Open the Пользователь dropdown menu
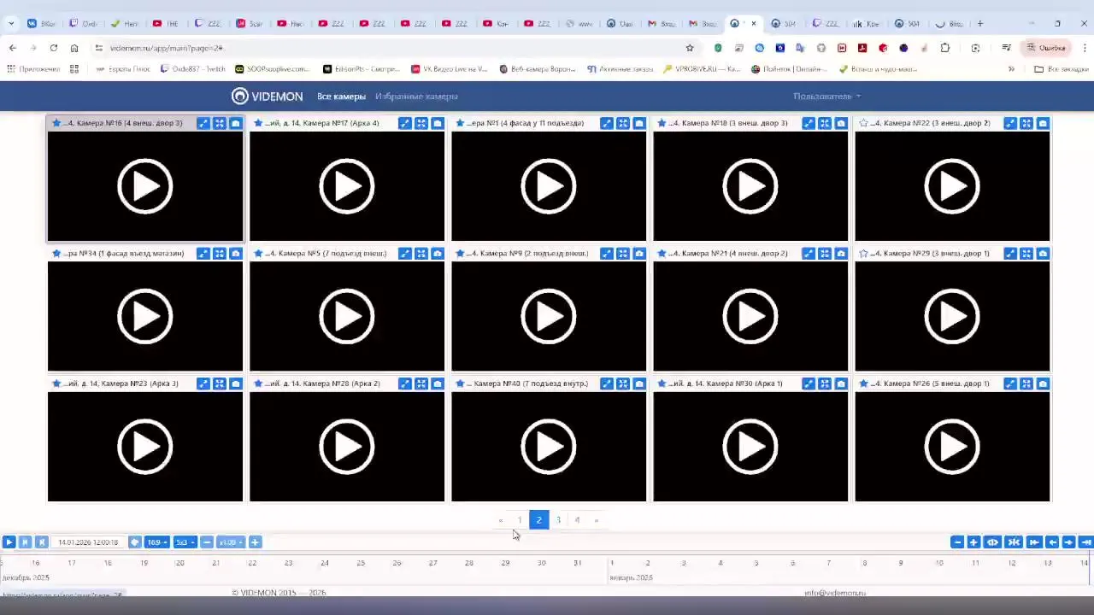1094x615 pixels. (826, 97)
